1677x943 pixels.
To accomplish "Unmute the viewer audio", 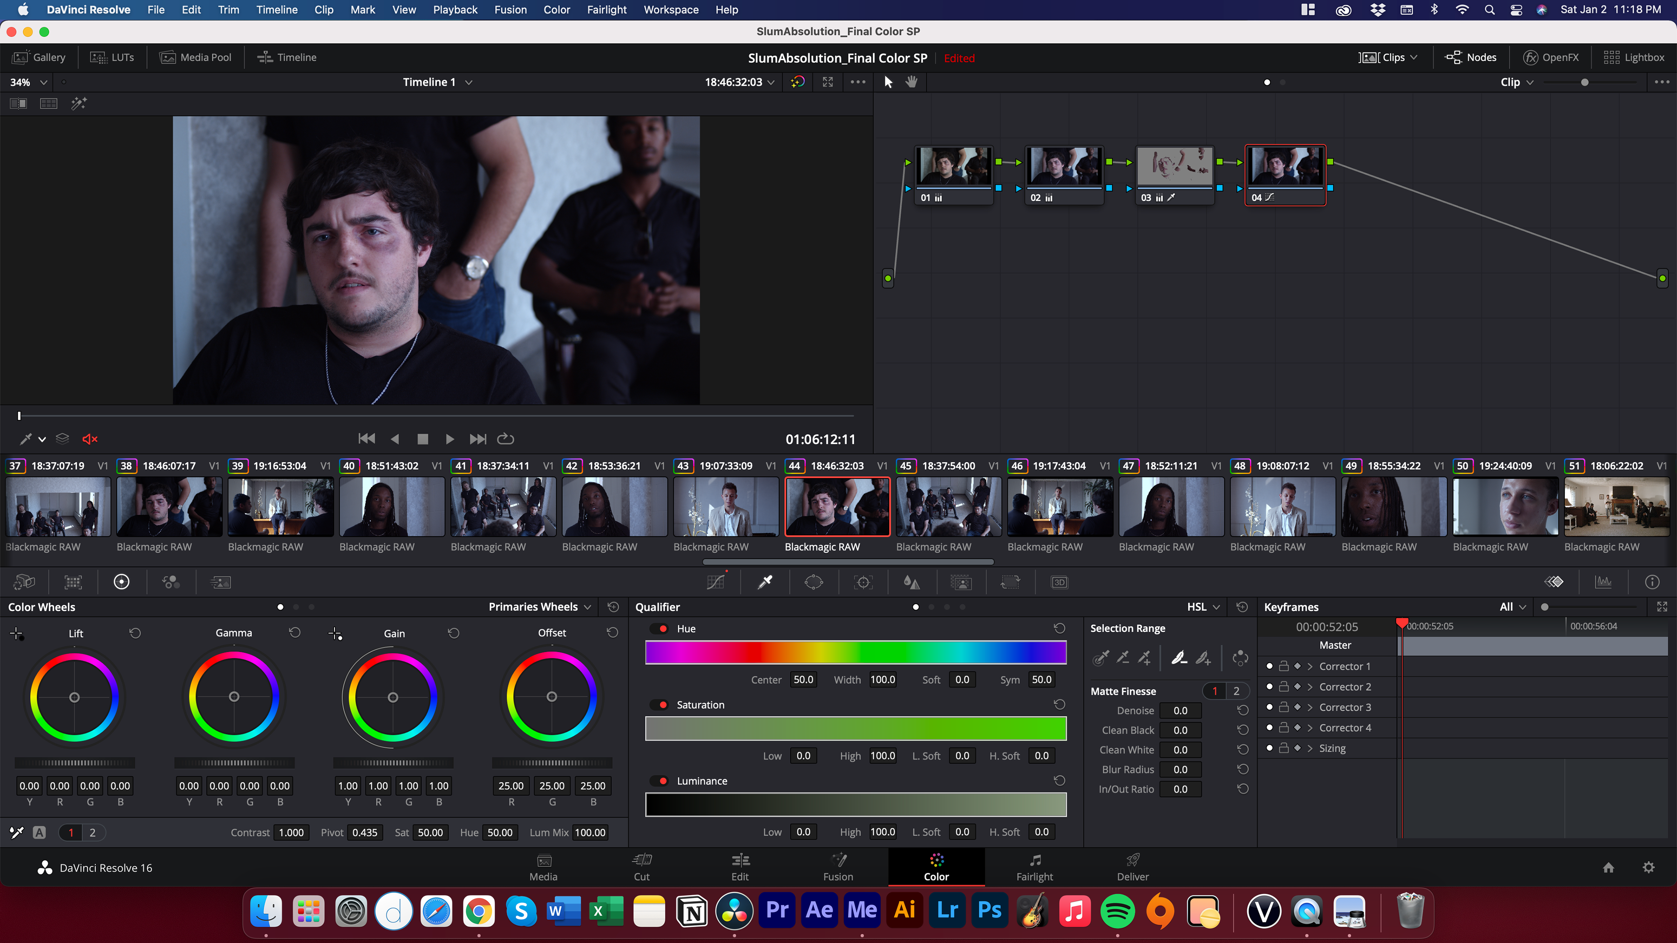I will pyautogui.click(x=90, y=439).
